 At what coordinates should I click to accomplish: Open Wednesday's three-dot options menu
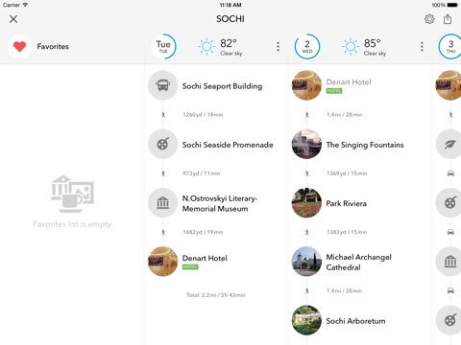(422, 47)
